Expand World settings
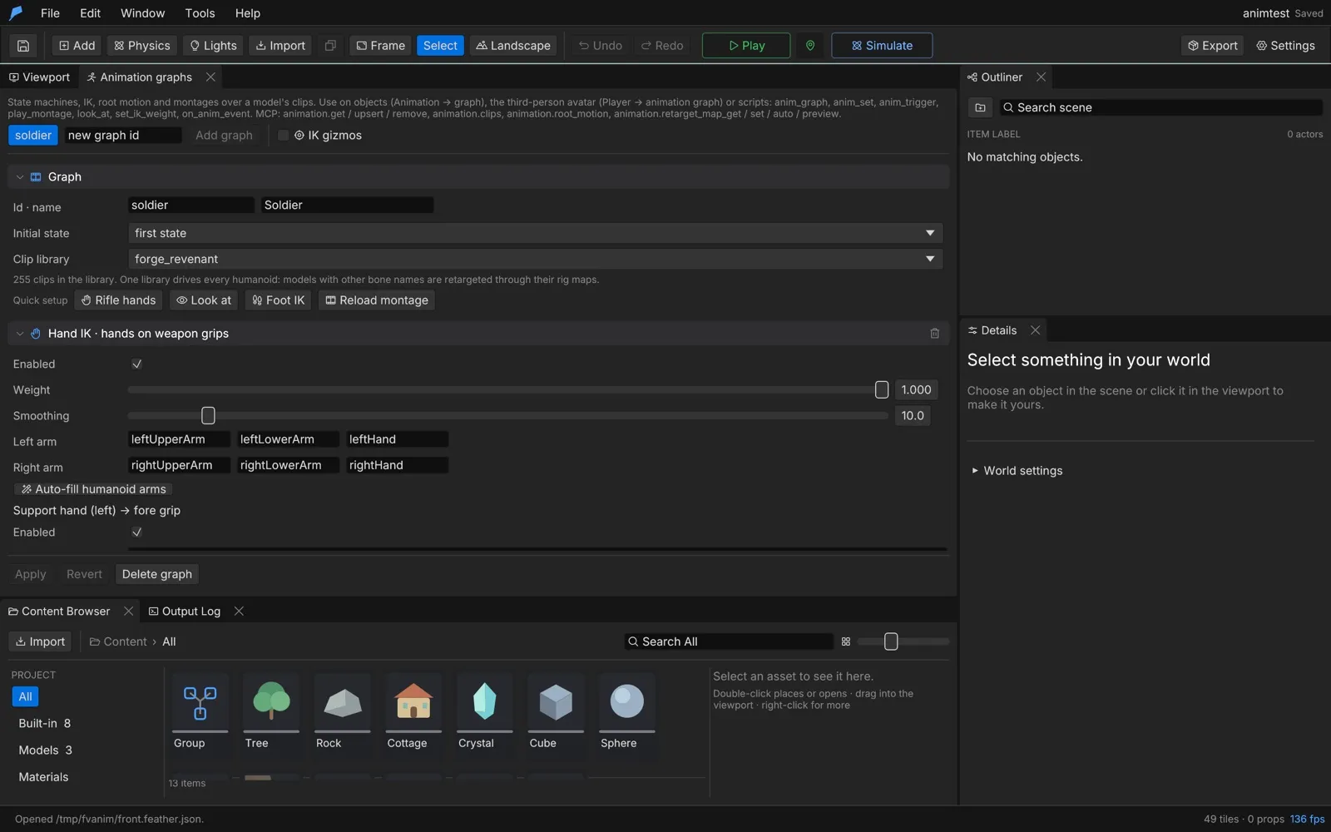Image resolution: width=1331 pixels, height=832 pixels. [x=1017, y=471]
